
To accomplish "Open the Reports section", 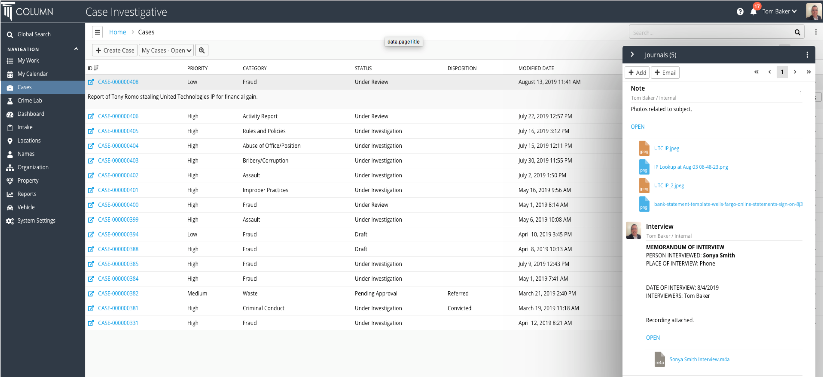I will click(x=27, y=194).
